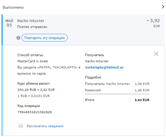Click the 300,29 RUB = 3,92 EUR exchange line
Screen dimensions: 166x137
pos(36,90)
